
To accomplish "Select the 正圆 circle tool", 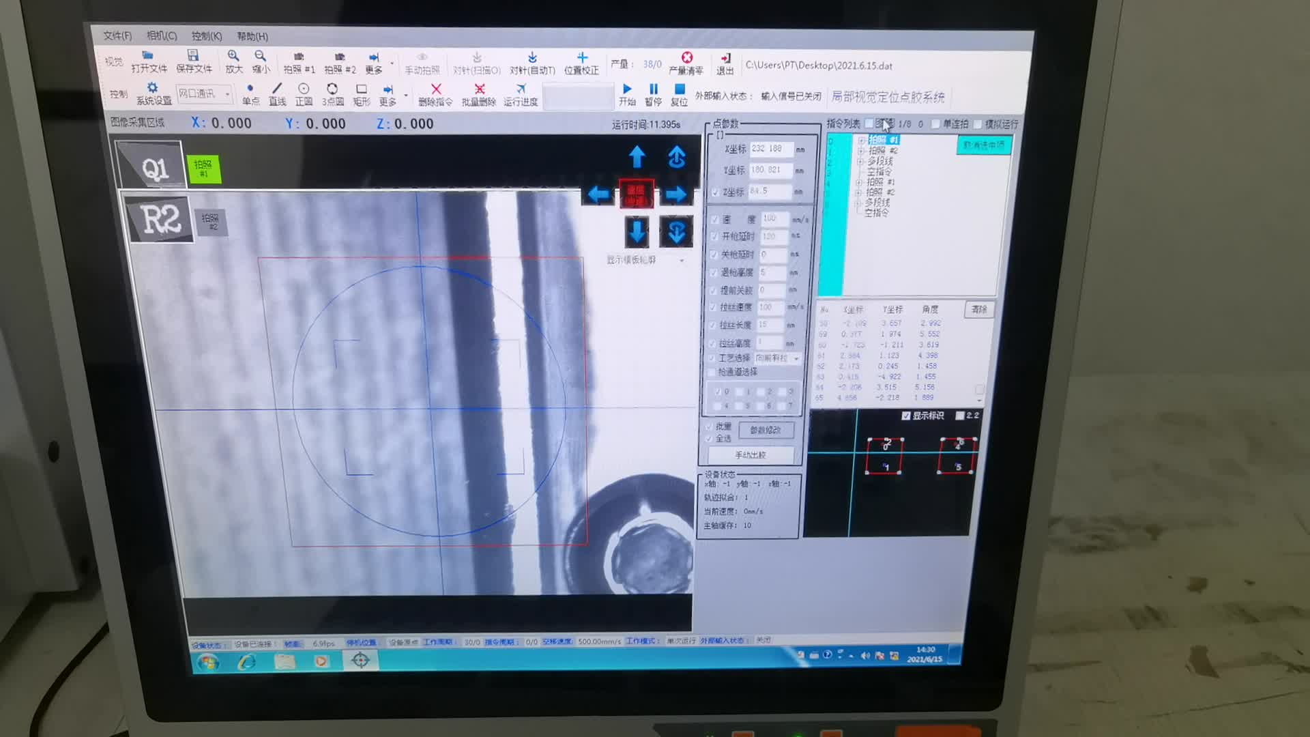I will coord(304,94).
